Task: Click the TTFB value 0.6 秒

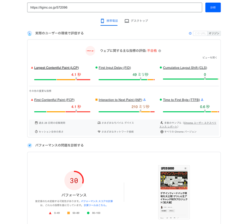Action: coord(205,107)
